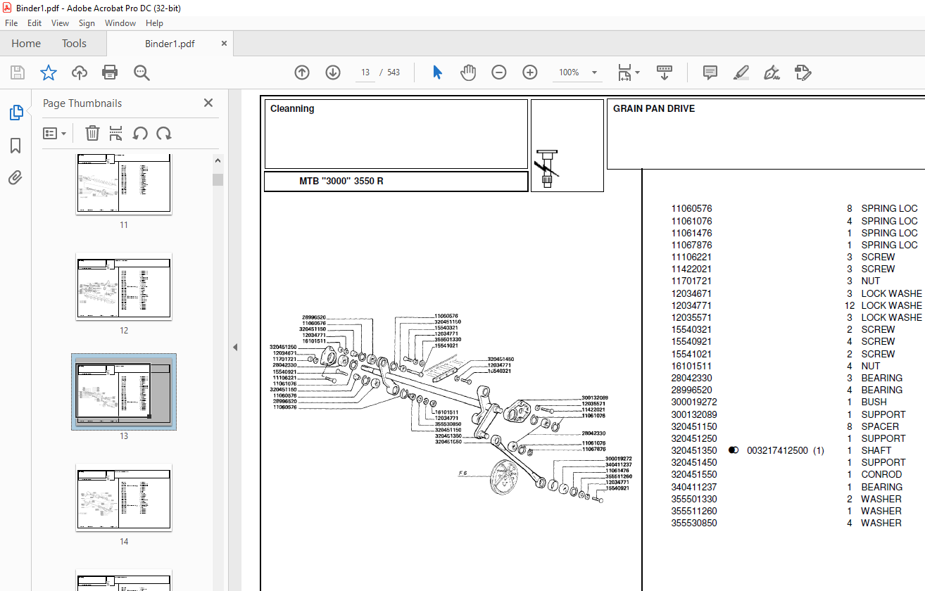Switch to the Home tab
Image resolution: width=925 pixels, height=591 pixels.
pyautogui.click(x=26, y=43)
